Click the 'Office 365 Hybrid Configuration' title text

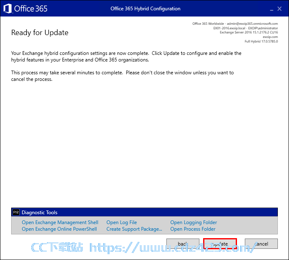[x=145, y=9]
